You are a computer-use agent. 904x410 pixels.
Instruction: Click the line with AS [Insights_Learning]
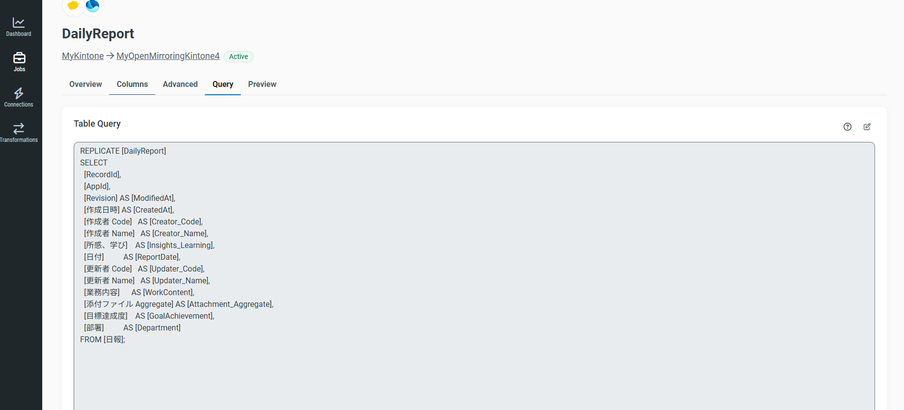pyautogui.click(x=149, y=245)
